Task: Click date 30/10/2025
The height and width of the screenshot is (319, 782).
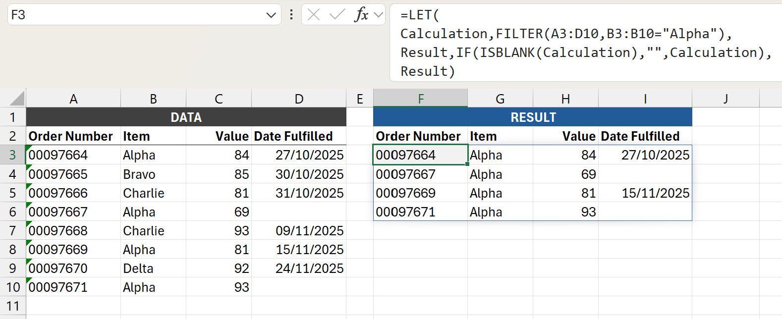Action: pyautogui.click(x=299, y=174)
